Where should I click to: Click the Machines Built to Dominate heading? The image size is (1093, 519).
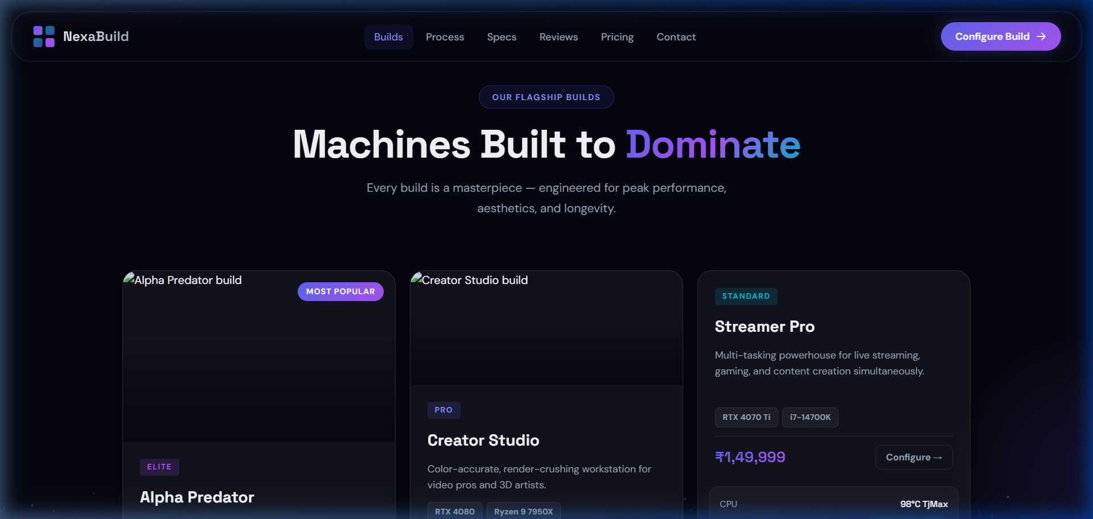(x=546, y=144)
